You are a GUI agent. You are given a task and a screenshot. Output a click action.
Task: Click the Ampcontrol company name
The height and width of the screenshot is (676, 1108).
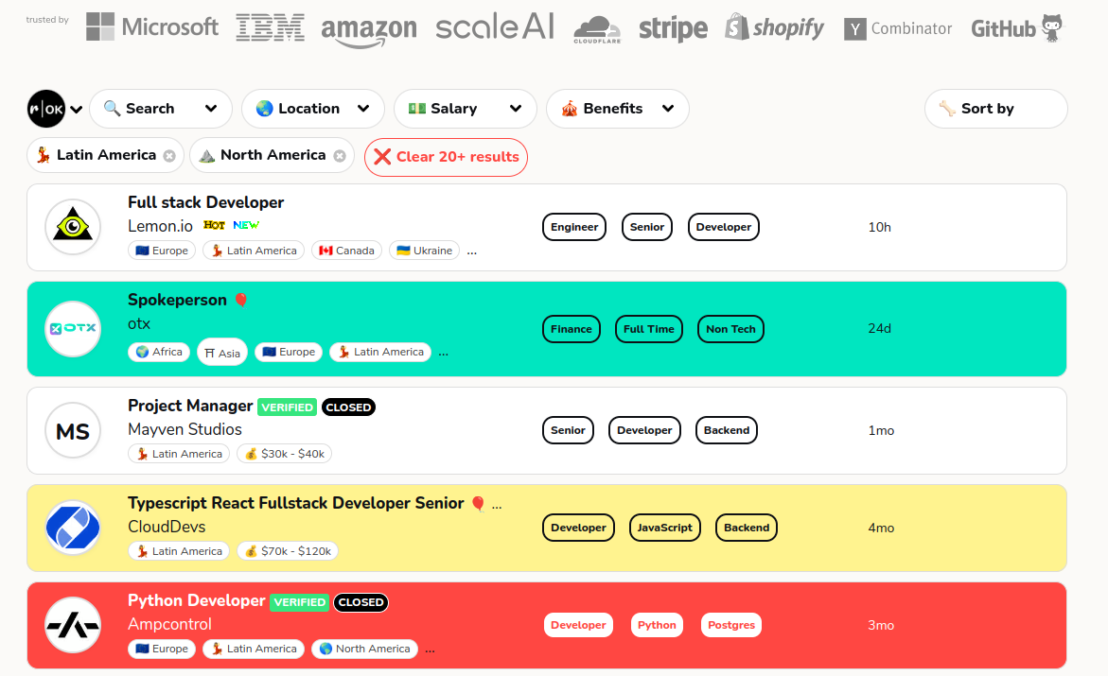coord(169,624)
